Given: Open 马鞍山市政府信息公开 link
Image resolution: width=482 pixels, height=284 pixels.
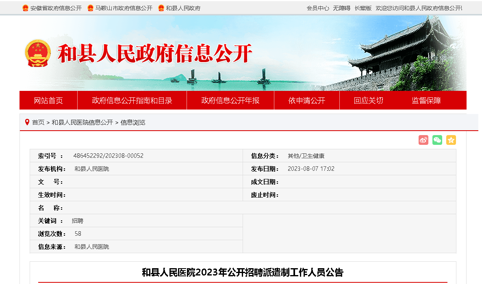Looking at the screenshot, I should [124, 8].
